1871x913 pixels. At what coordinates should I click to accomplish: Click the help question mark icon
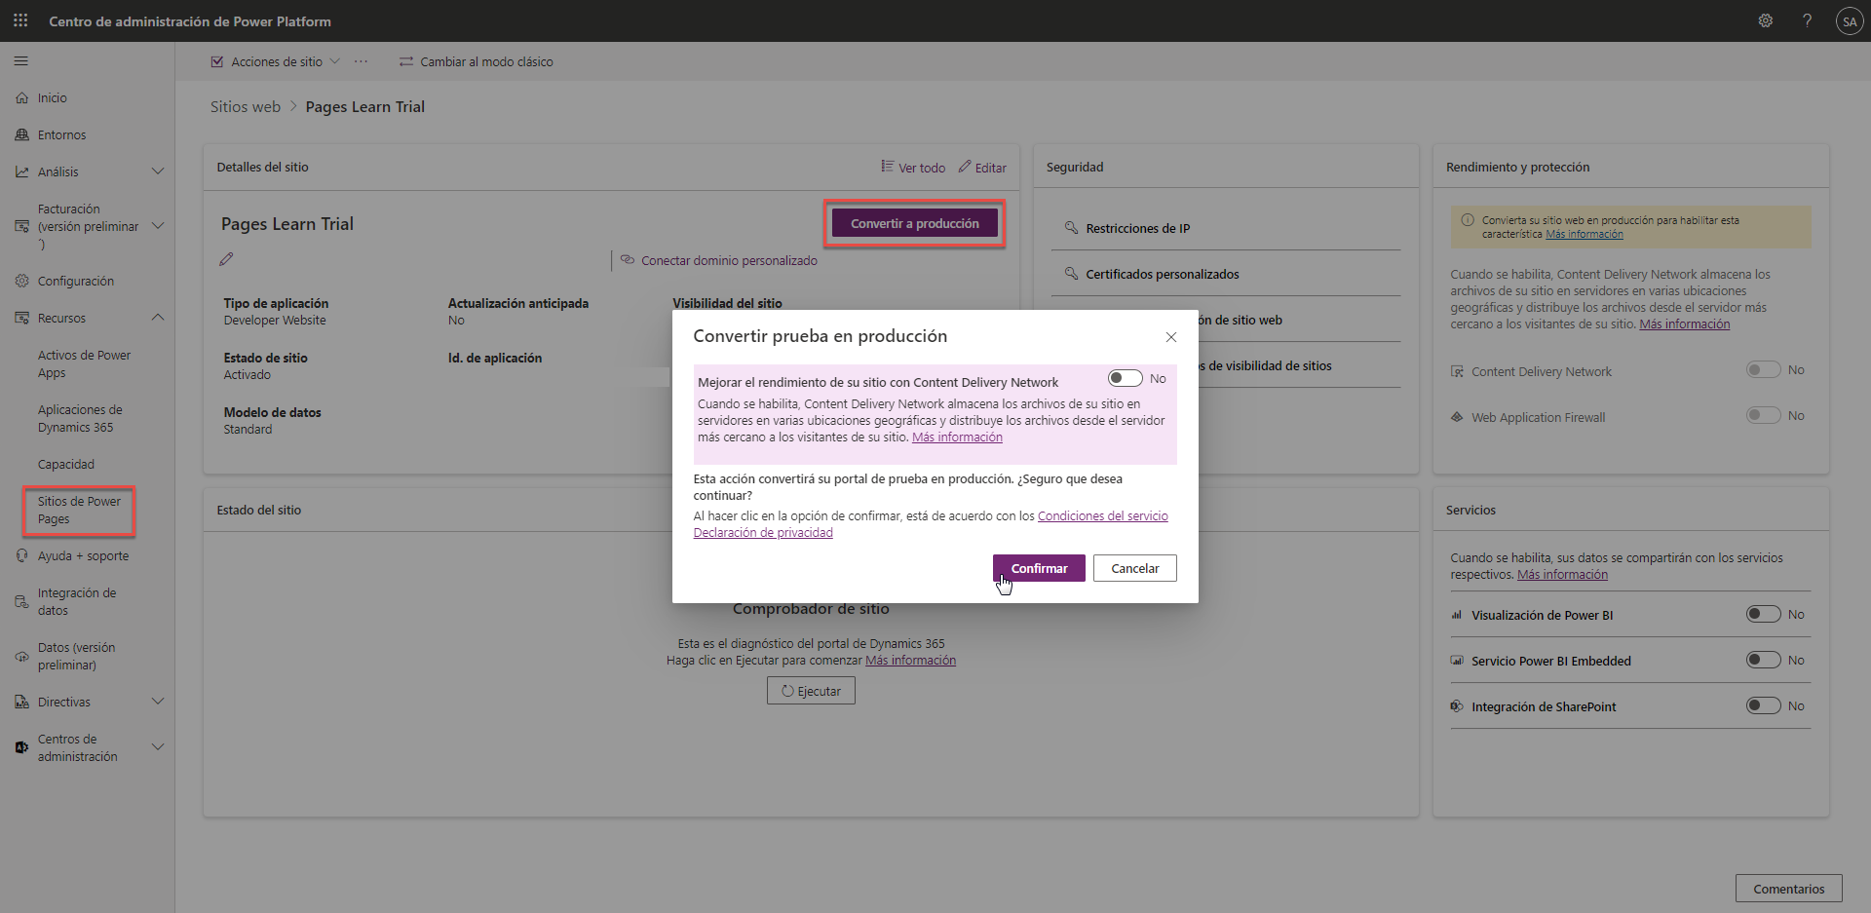pyautogui.click(x=1807, y=20)
